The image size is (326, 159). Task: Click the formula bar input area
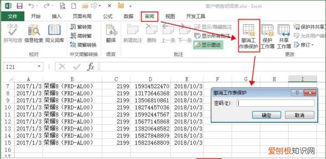pos(213,67)
